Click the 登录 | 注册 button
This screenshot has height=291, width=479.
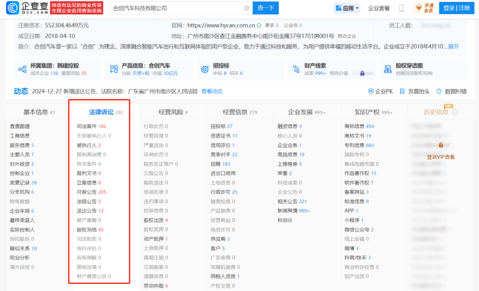[456, 8]
